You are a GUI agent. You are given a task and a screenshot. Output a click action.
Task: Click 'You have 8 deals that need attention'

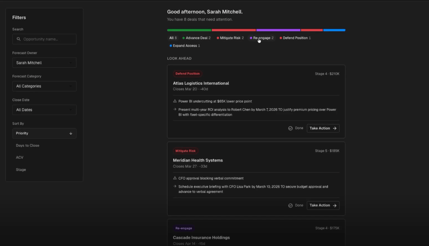(200, 19)
